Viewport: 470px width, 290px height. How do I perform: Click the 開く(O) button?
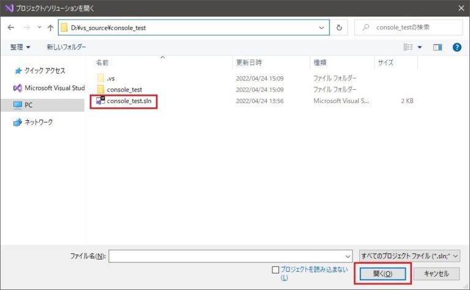click(382, 274)
